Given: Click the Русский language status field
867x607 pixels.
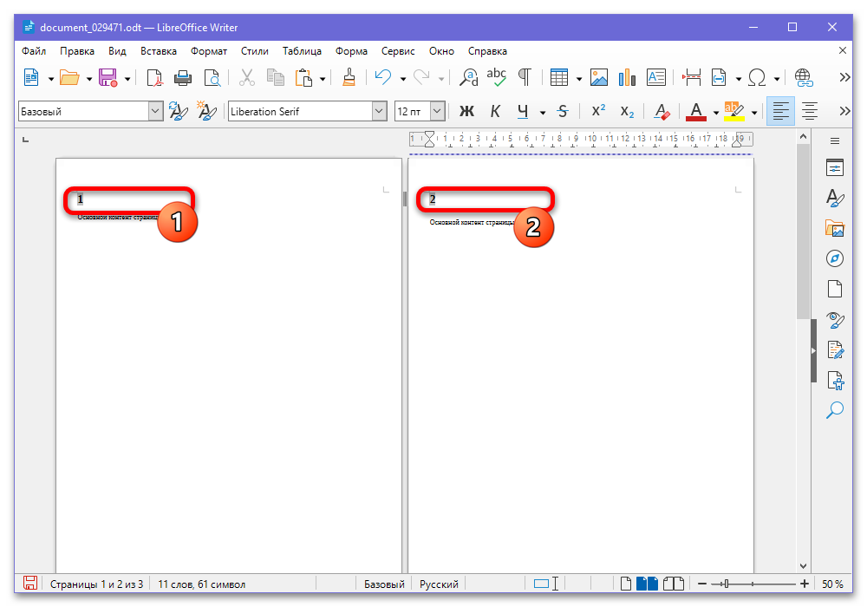Looking at the screenshot, I should coord(439,584).
